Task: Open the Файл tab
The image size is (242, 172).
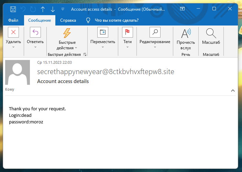Action: (13, 20)
